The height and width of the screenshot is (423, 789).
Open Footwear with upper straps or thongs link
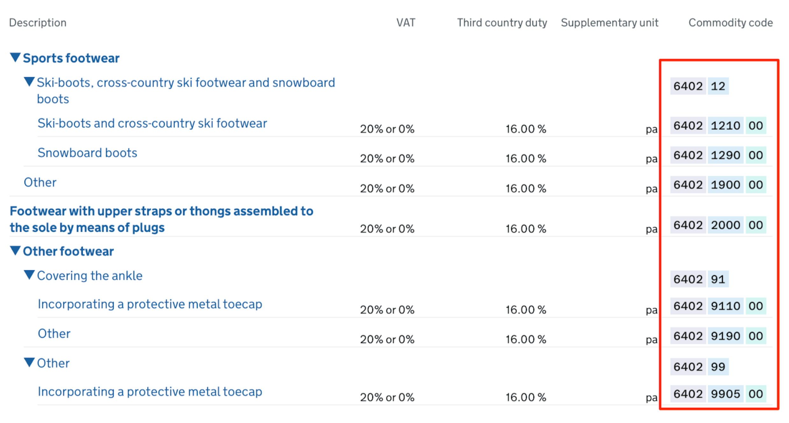point(161,219)
